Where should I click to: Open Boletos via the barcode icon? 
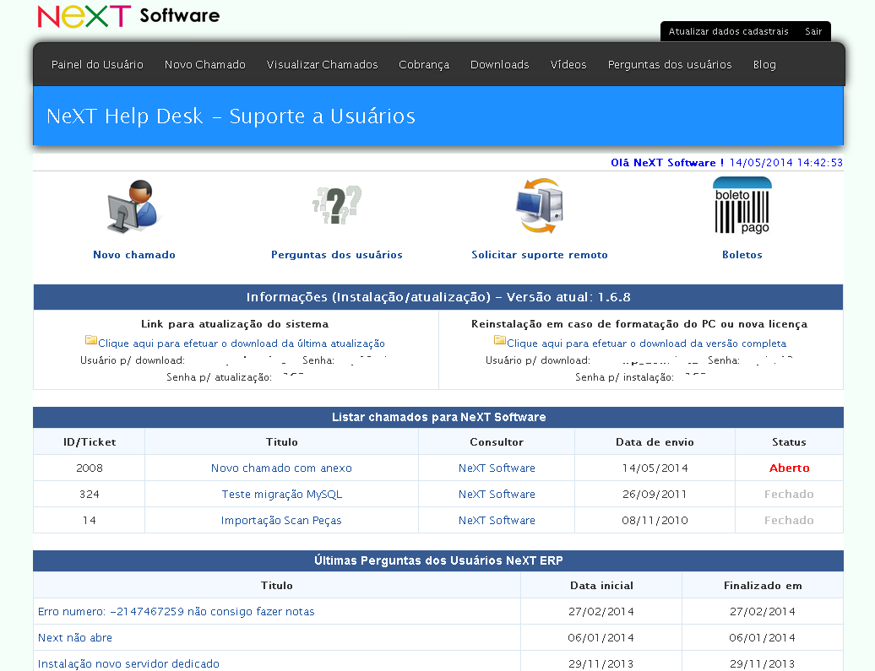pyautogui.click(x=741, y=205)
